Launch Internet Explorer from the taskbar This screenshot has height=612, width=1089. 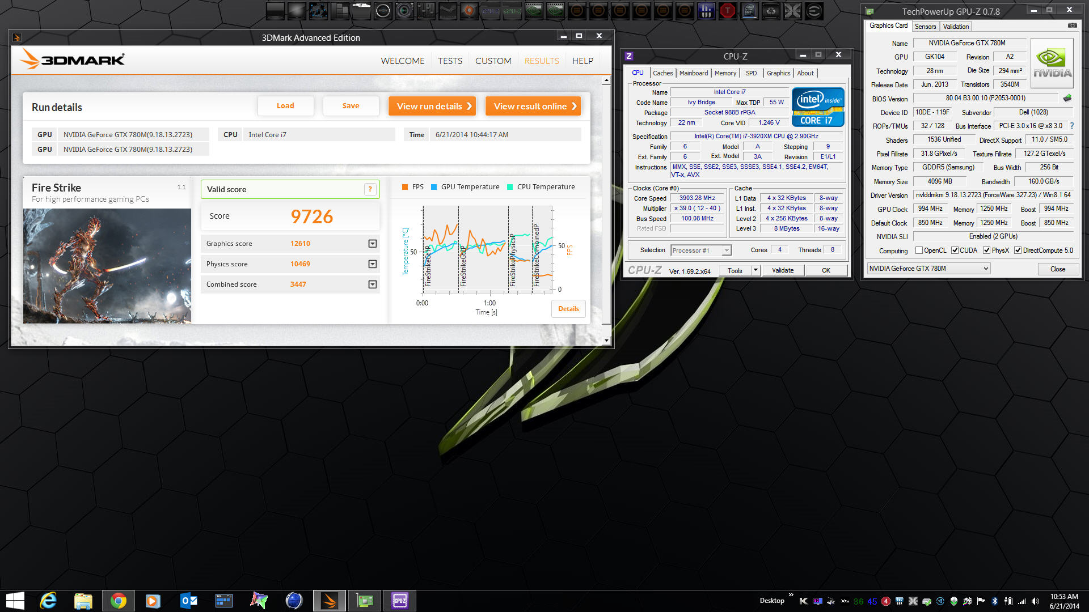[x=49, y=601]
